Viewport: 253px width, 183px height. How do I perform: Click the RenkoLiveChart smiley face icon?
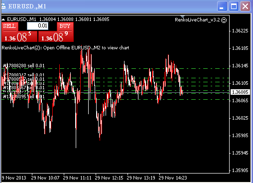pos(224,20)
